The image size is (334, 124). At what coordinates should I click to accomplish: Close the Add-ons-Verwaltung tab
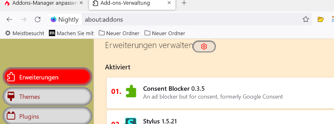click(x=169, y=3)
